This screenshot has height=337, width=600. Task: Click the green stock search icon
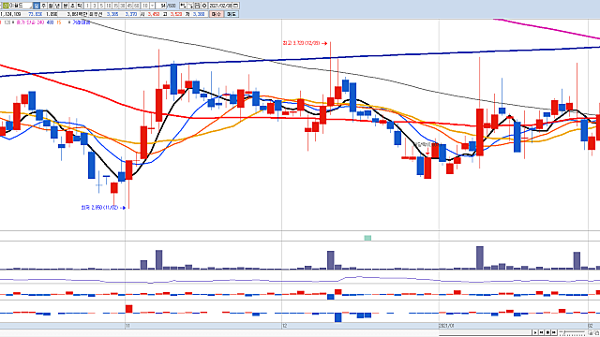click(x=5, y=6)
